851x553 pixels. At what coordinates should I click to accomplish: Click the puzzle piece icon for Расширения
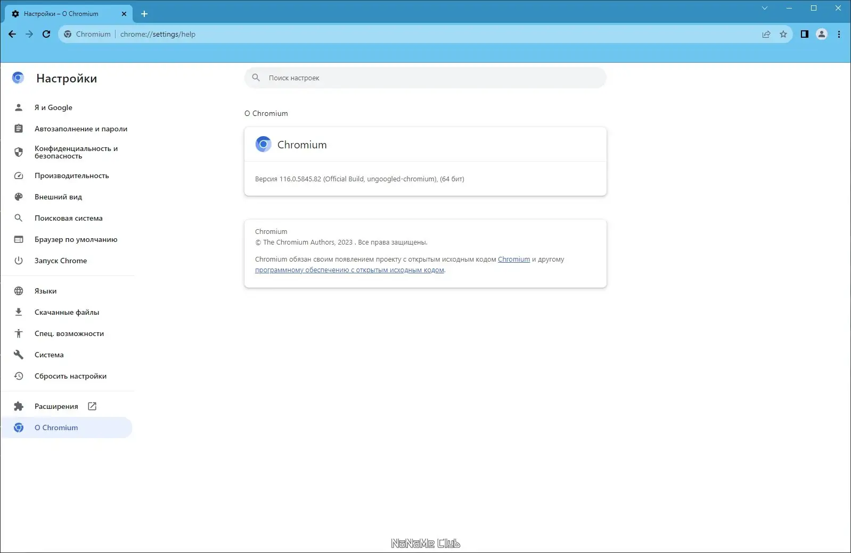point(19,406)
